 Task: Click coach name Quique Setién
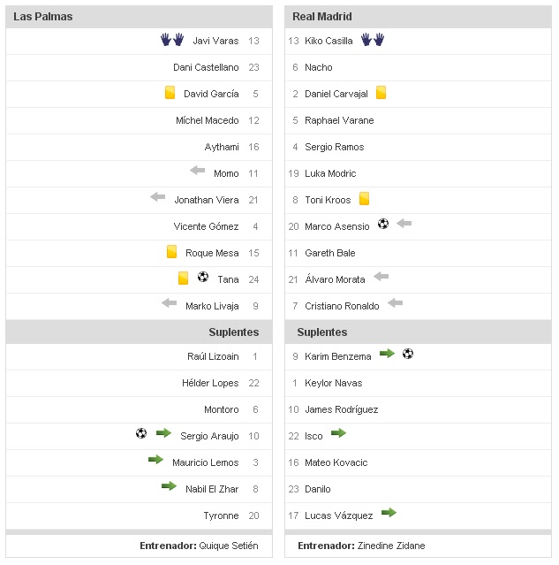tap(229, 546)
